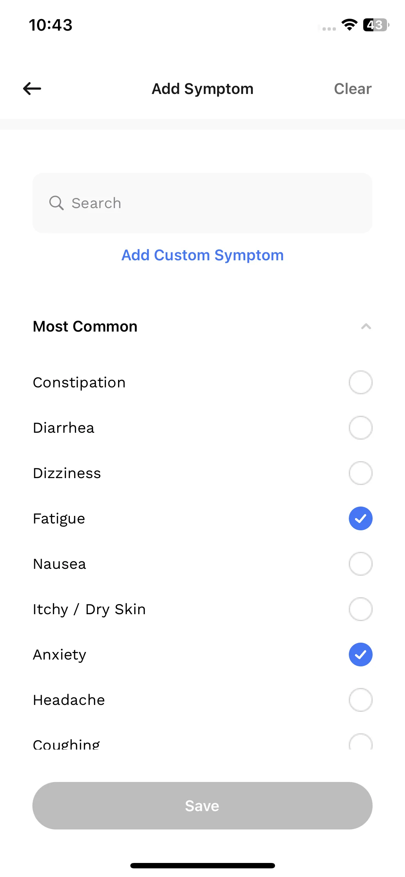The width and height of the screenshot is (405, 877).
Task: Collapse the Most Common section chevron
Action: pos(366,327)
